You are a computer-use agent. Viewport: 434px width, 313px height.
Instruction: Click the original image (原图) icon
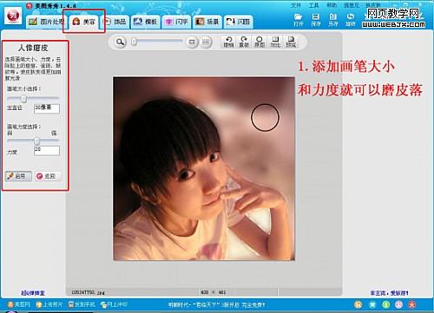coord(260,42)
